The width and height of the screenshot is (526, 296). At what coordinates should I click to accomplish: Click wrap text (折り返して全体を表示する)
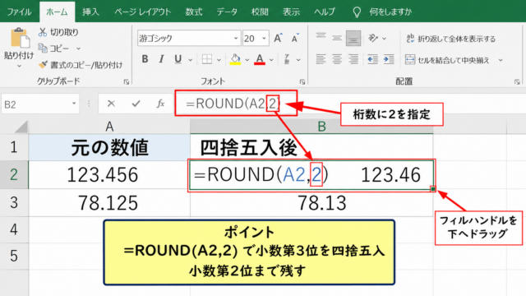coord(450,39)
